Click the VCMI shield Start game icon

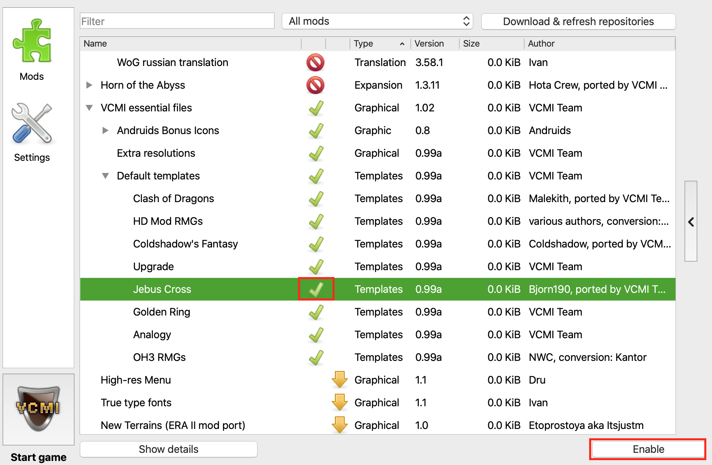click(x=39, y=408)
